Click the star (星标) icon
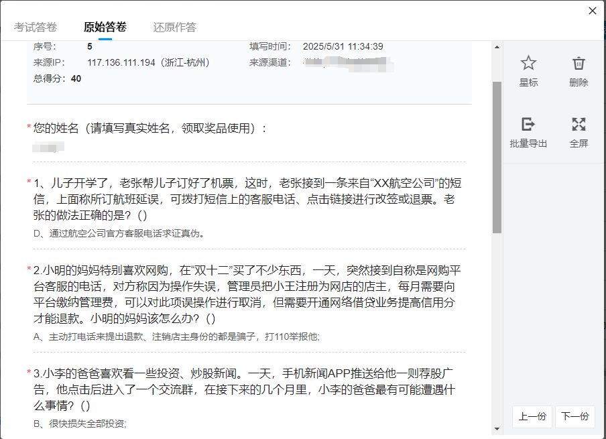Screen dimensions: 606x439 (x=528, y=63)
